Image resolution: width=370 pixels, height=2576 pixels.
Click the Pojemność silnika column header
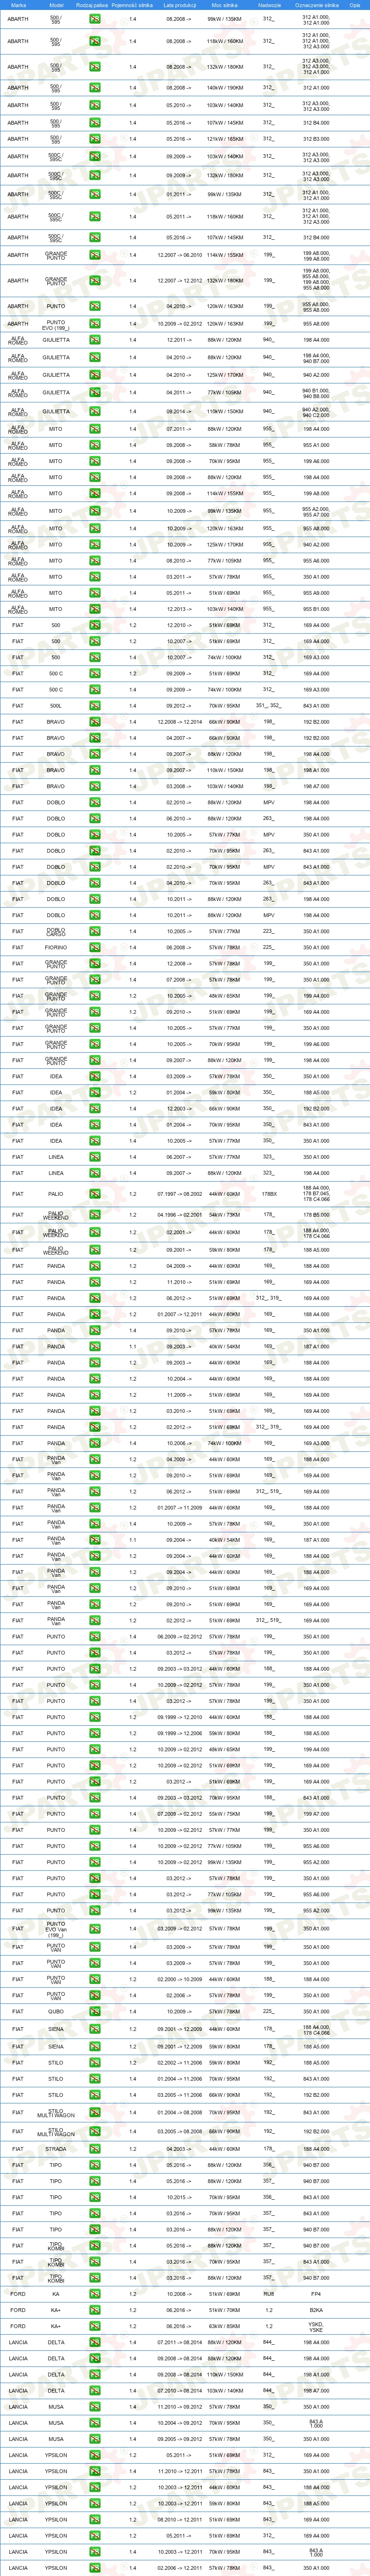(x=132, y=5)
